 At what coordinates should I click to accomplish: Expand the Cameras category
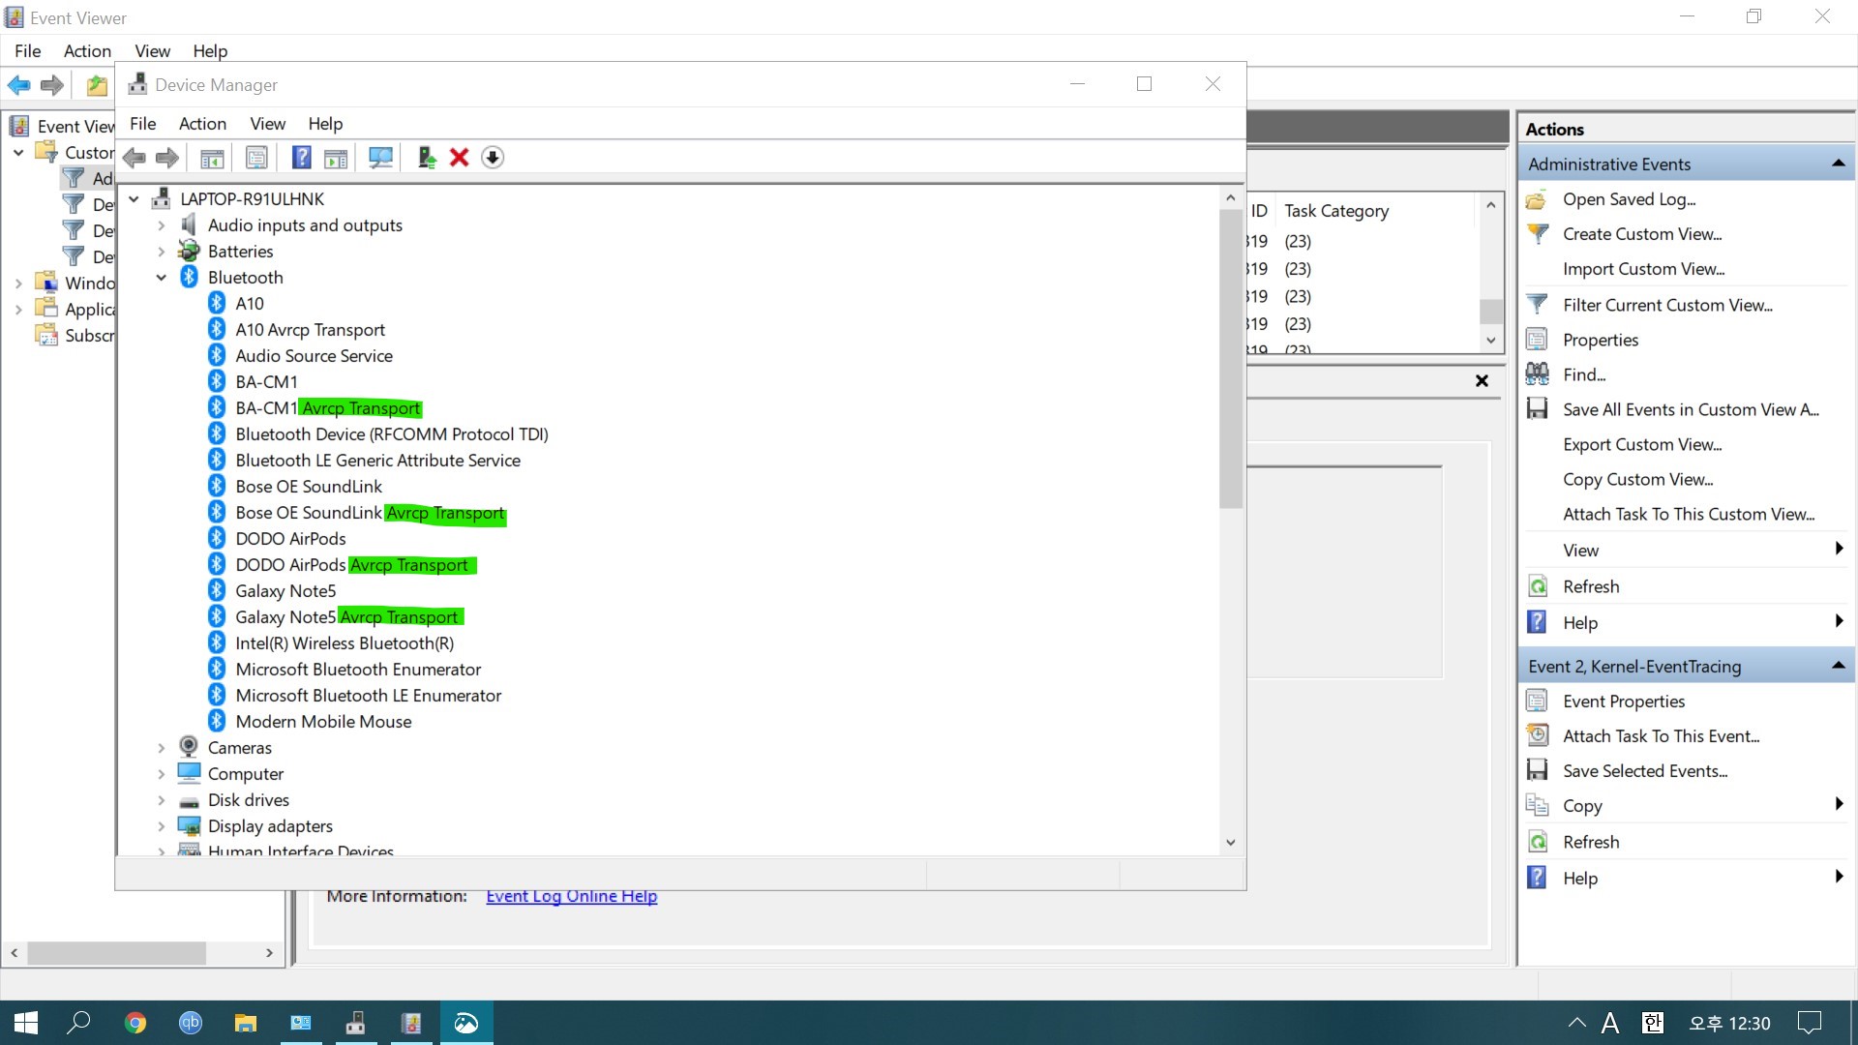point(162,748)
